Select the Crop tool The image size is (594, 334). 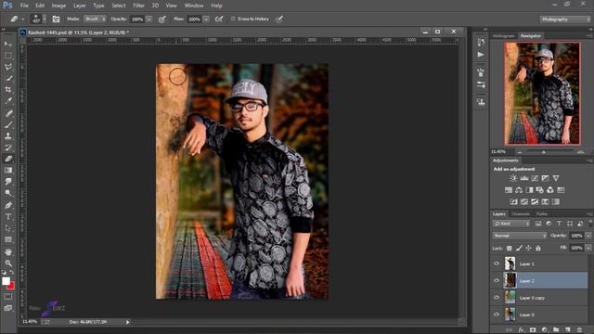click(x=8, y=90)
